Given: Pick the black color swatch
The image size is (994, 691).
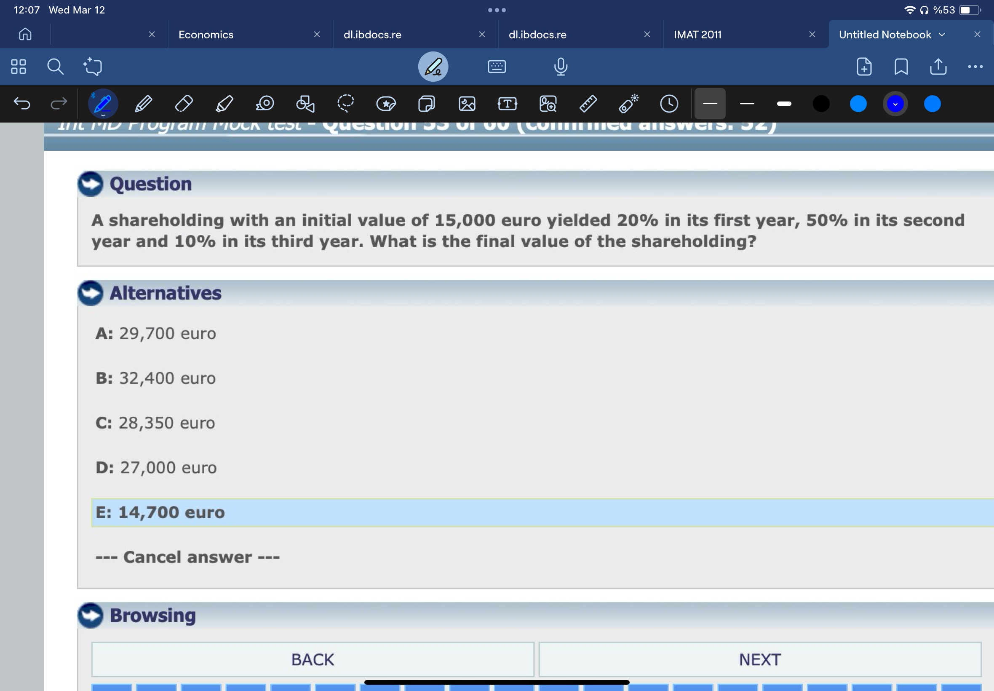Looking at the screenshot, I should point(821,104).
